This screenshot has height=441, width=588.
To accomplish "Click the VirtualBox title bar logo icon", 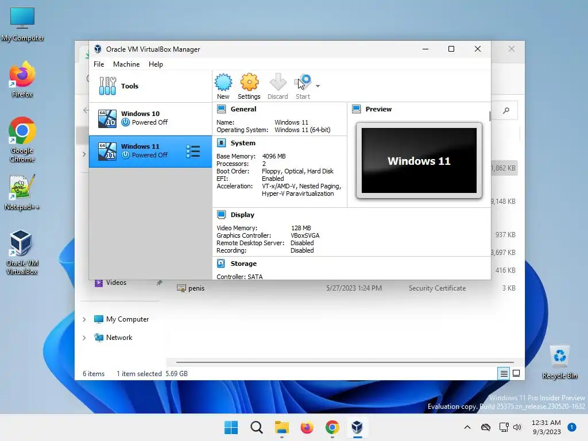I will (98, 49).
